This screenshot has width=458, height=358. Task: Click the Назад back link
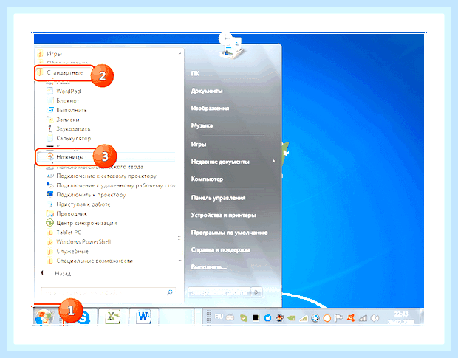click(63, 273)
